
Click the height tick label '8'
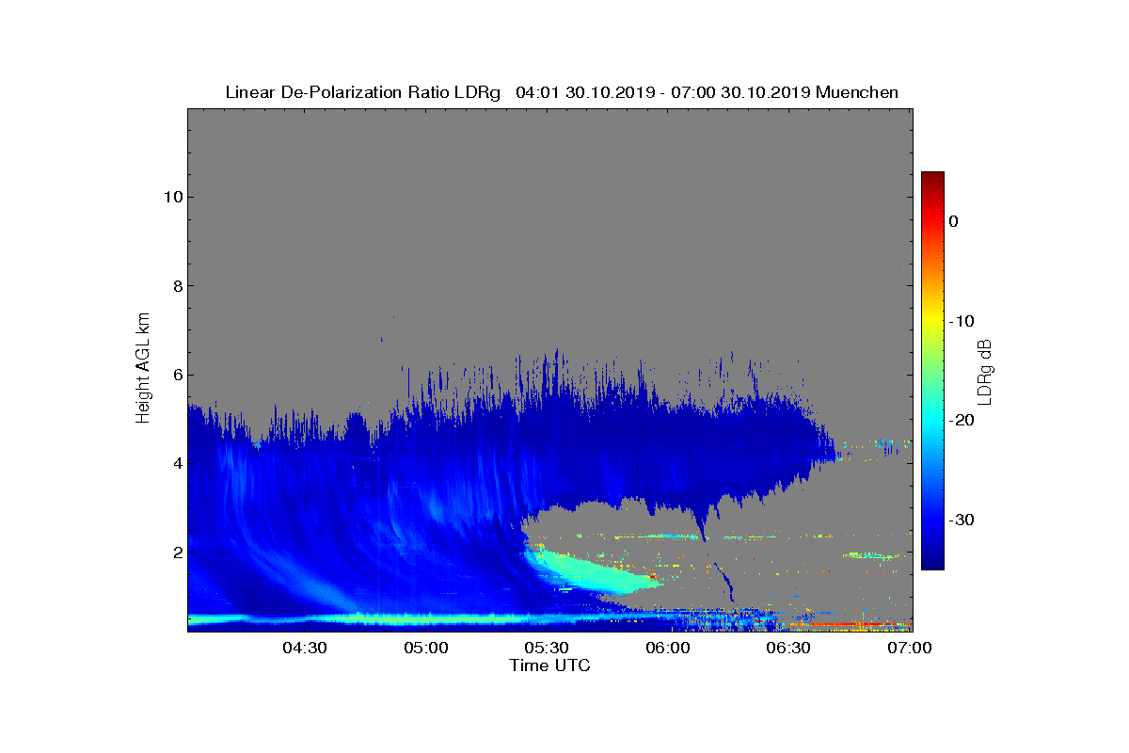point(177,286)
